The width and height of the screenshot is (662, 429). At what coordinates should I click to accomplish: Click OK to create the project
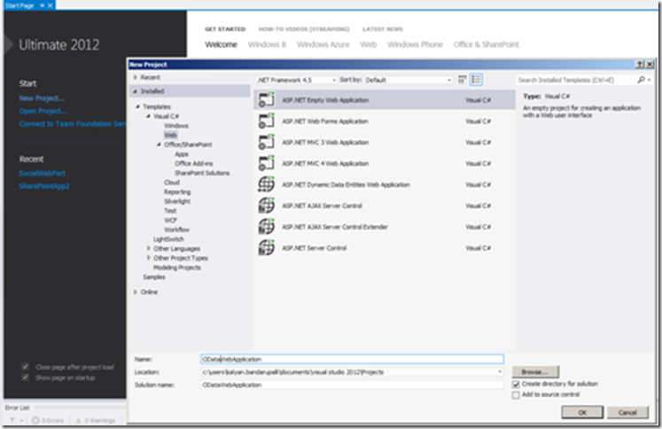click(582, 412)
